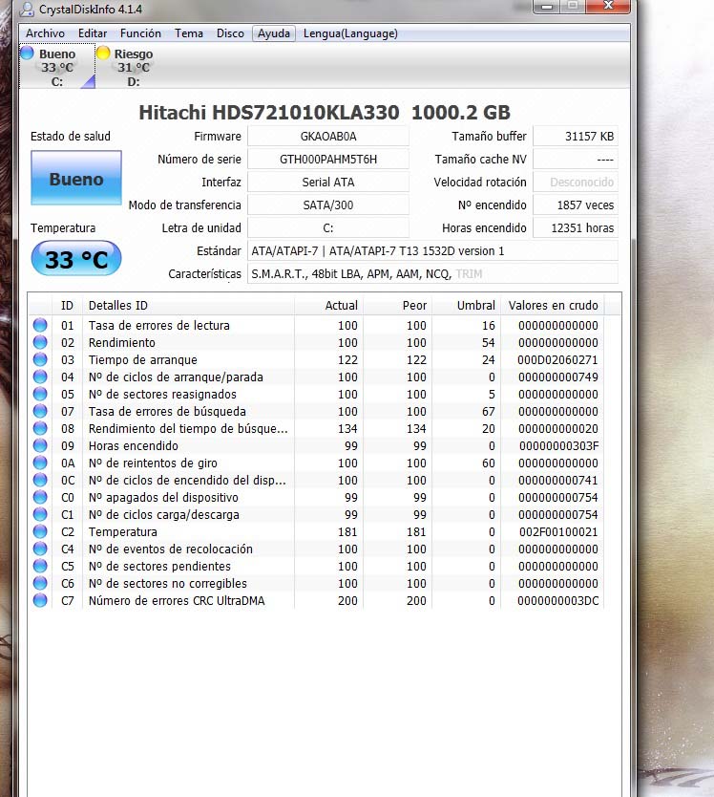Image resolution: width=714 pixels, height=797 pixels.
Task: Click the Velocidad rotación field Desconocido
Action: coord(576,182)
